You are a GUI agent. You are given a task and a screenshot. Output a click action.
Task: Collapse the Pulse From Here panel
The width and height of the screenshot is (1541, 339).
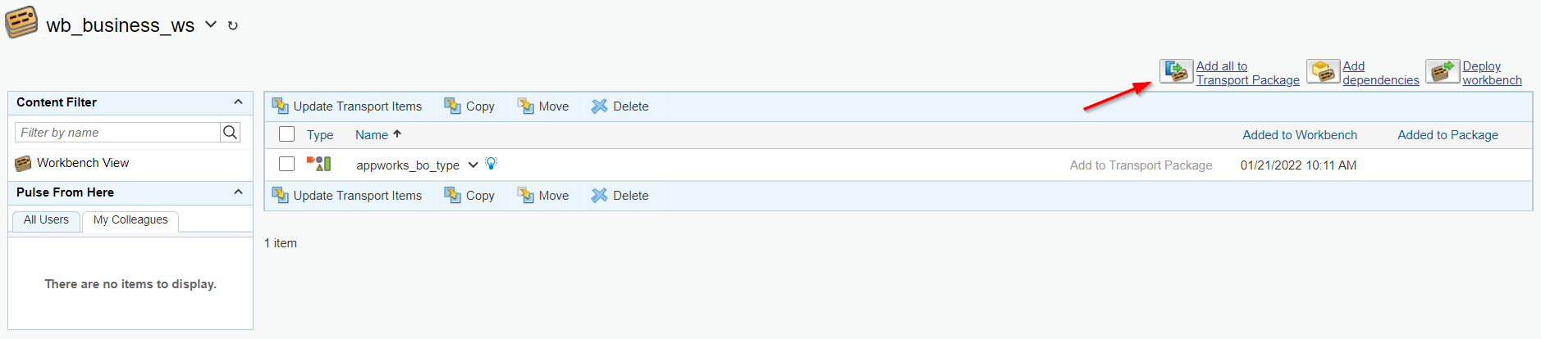click(238, 192)
